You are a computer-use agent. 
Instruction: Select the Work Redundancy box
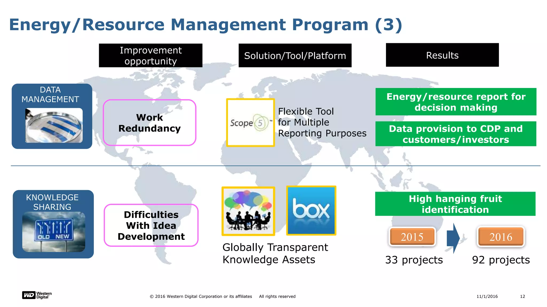150,123
